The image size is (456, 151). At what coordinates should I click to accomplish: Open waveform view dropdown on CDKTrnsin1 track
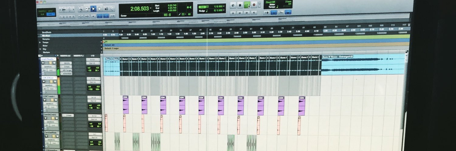(50, 103)
